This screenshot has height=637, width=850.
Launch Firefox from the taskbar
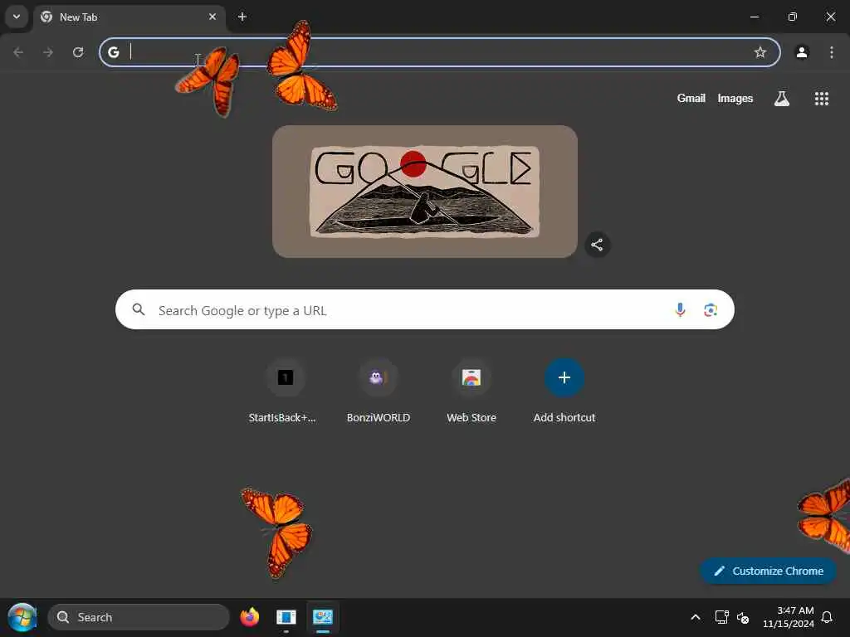[x=249, y=617]
